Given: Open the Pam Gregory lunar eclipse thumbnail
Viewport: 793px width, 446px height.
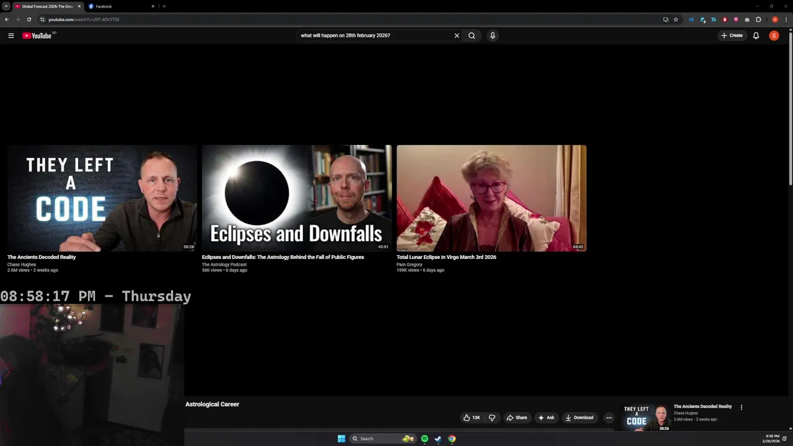Looking at the screenshot, I should pyautogui.click(x=491, y=198).
